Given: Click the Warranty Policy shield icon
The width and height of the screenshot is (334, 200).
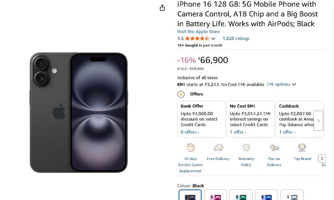Looking at the screenshot, I should 246,148.
